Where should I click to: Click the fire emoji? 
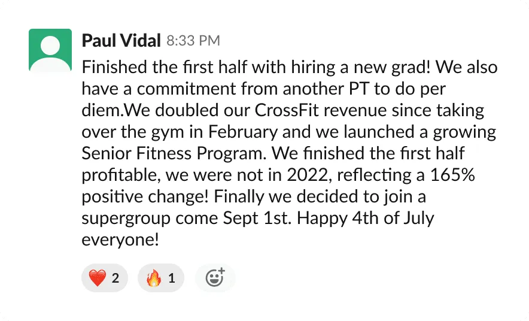coord(154,278)
